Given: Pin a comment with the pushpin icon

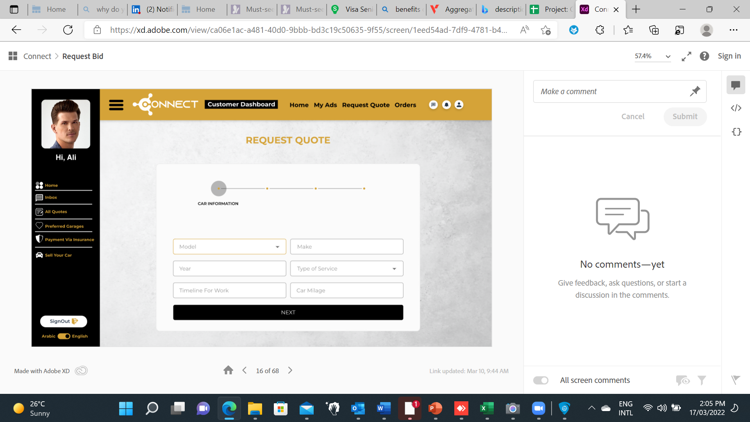Looking at the screenshot, I should tap(695, 91).
